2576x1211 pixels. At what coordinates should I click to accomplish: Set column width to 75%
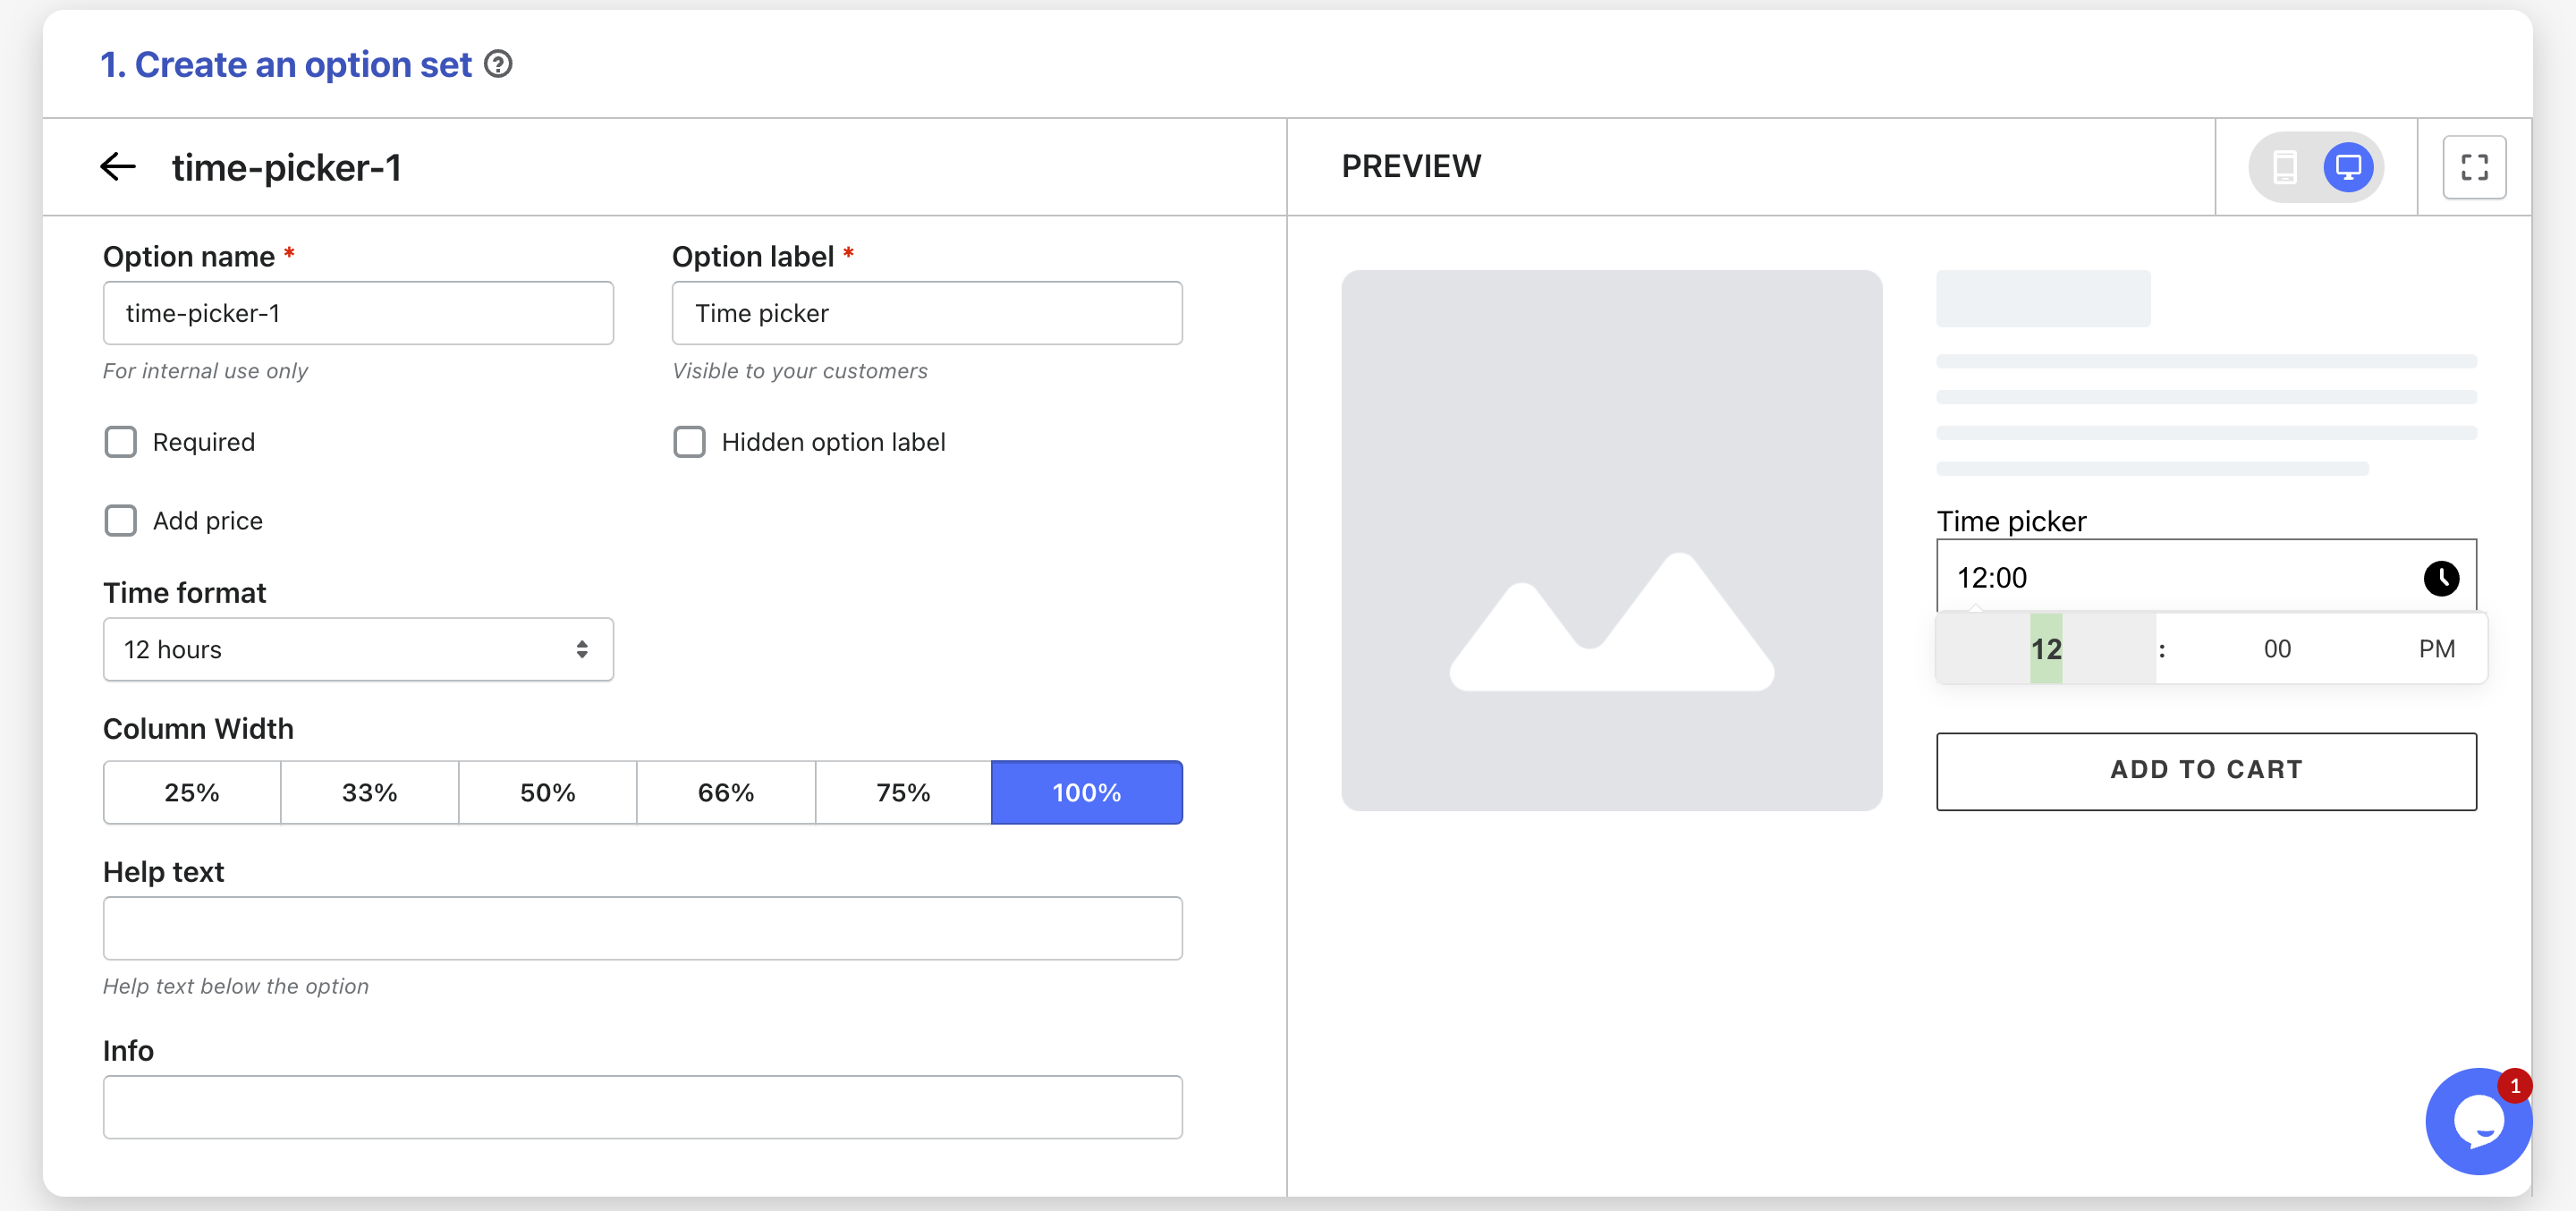pos(903,793)
